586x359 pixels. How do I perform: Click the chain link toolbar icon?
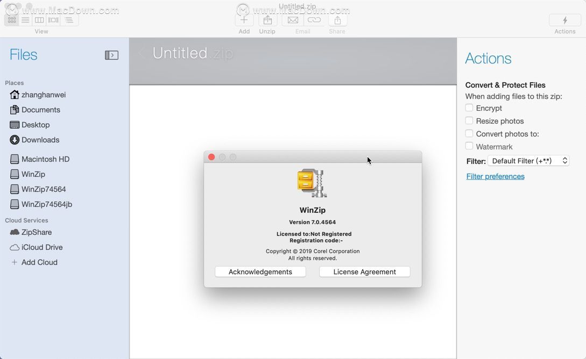(314, 20)
